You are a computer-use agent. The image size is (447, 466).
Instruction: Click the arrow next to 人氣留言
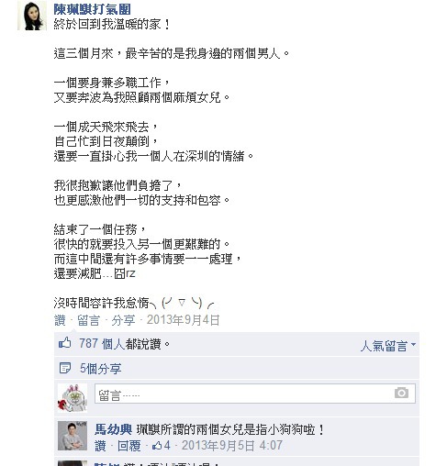413,345
